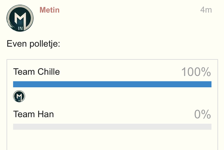Click the word 'Han' in the second option
The width and height of the screenshot is (224, 150).
coord(46,114)
